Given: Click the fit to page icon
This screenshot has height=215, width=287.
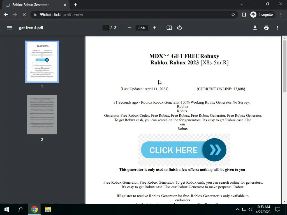Looking at the screenshot, I should click(x=169, y=28).
